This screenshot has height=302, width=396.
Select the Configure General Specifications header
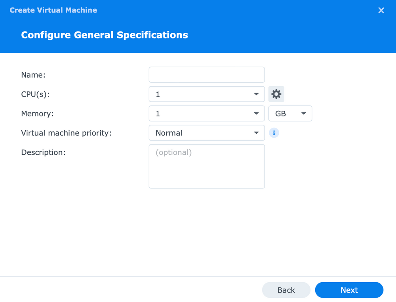104,35
